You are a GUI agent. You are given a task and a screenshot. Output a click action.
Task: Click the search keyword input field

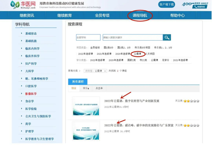133,37
